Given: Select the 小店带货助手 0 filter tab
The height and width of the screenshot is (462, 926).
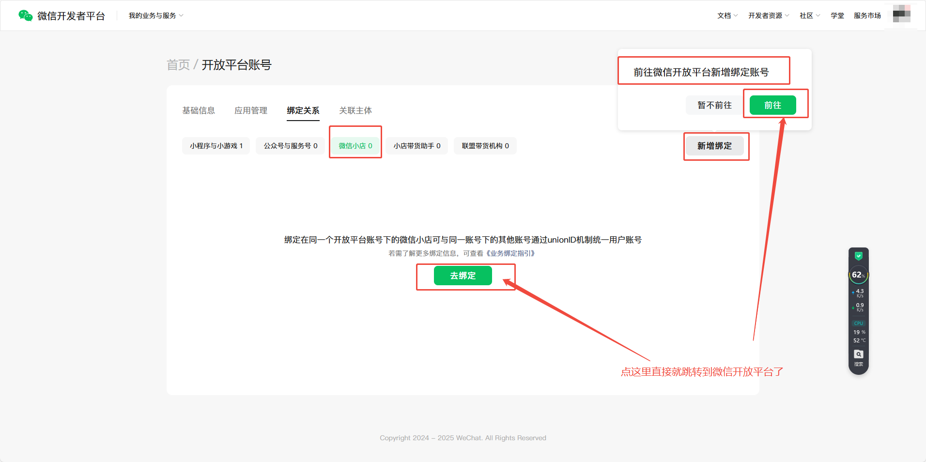Looking at the screenshot, I should click(417, 146).
